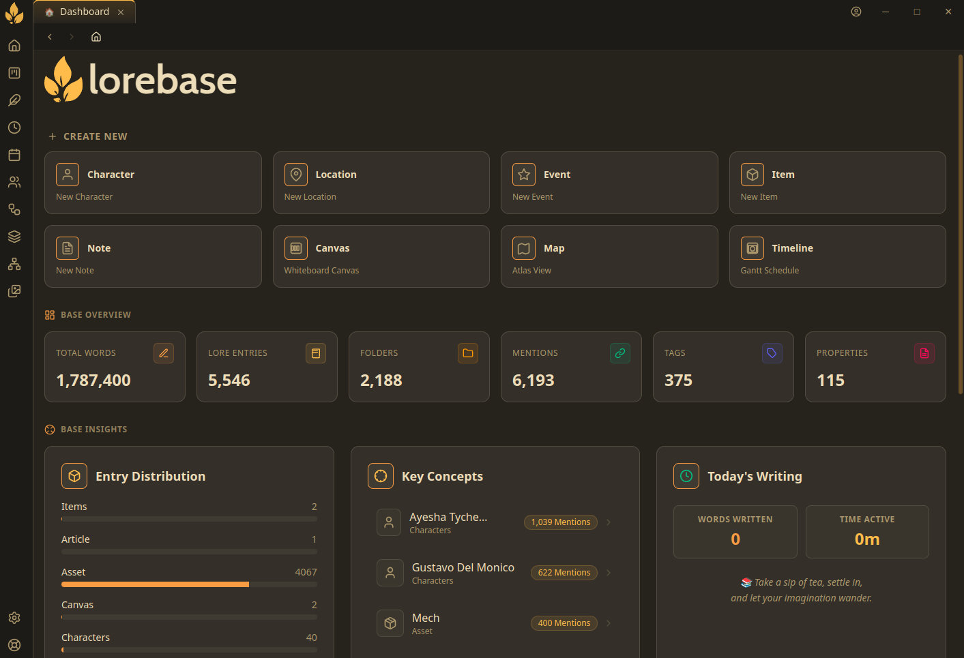Open 622 Mentions badge
The height and width of the screenshot is (658, 964).
[x=564, y=573]
